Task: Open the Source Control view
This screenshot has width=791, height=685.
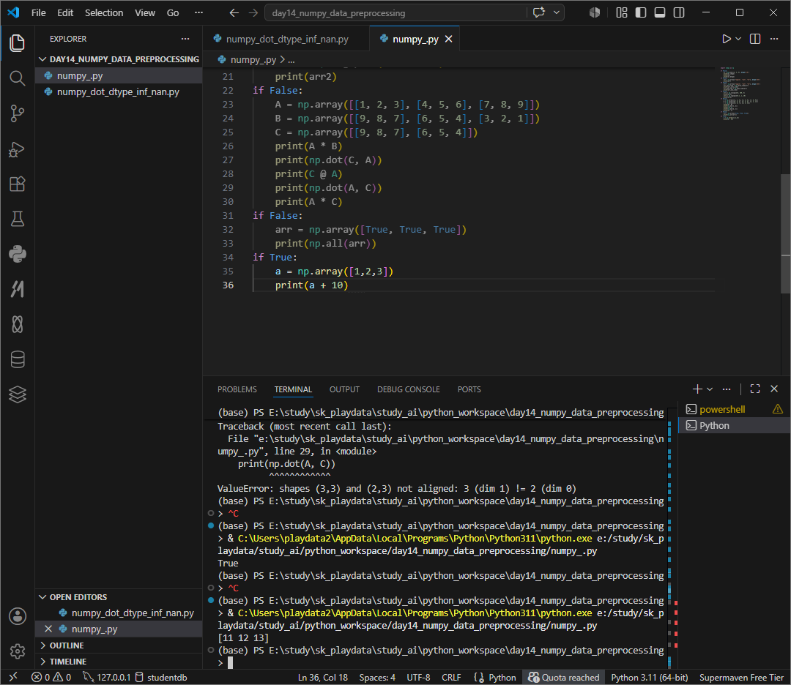Action: [x=17, y=113]
